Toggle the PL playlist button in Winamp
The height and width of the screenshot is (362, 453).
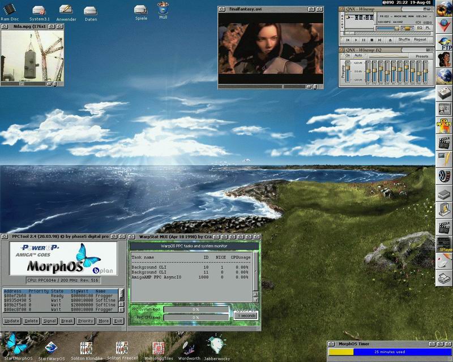coord(428,28)
